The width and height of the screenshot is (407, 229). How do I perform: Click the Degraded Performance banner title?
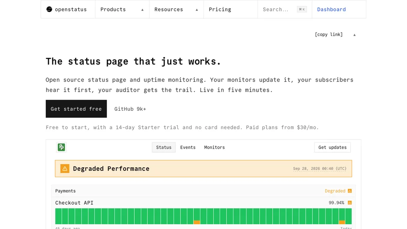pos(111,169)
